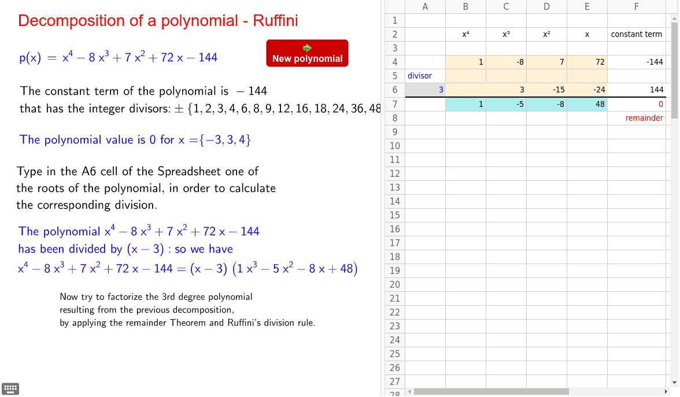Screen dimensions: 680x397
Task: Select column A header
Action: point(425,6)
